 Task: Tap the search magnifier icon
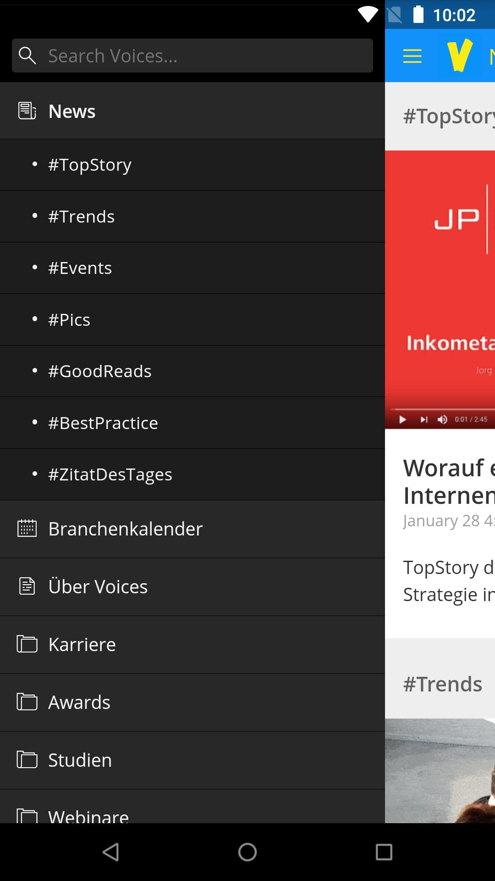pos(27,56)
